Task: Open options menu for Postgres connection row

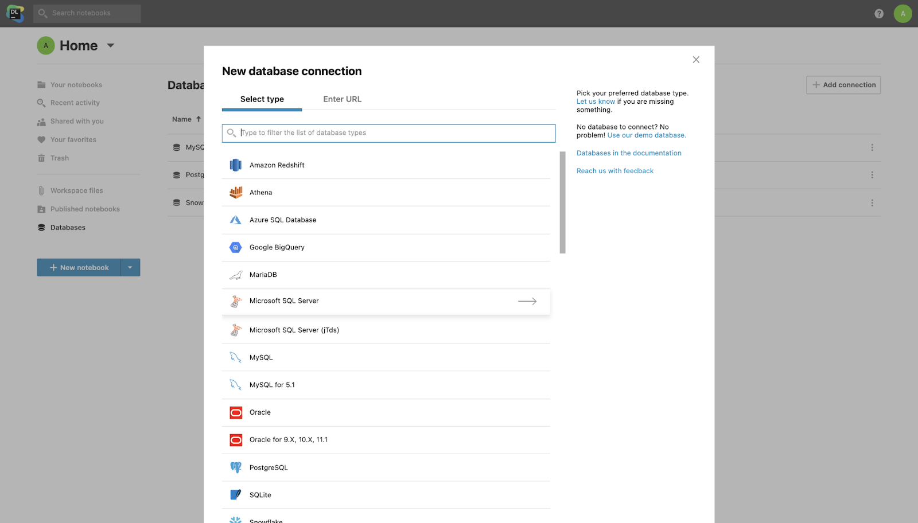Action: [872, 175]
